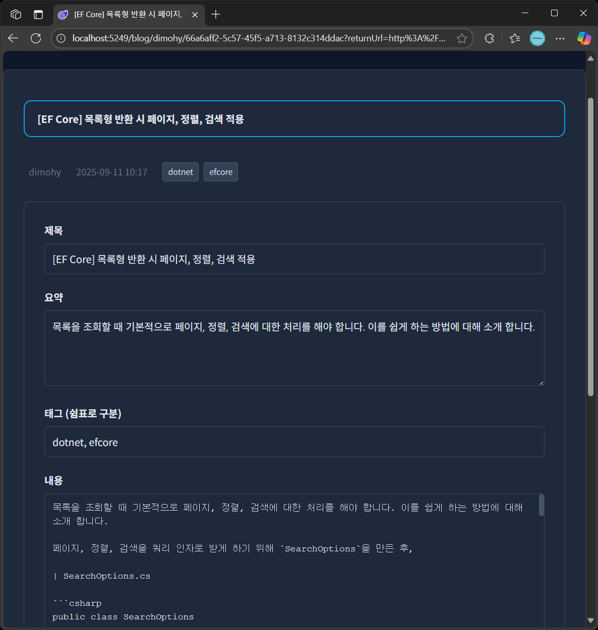Open the Extensions puzzle icon

(x=489, y=38)
